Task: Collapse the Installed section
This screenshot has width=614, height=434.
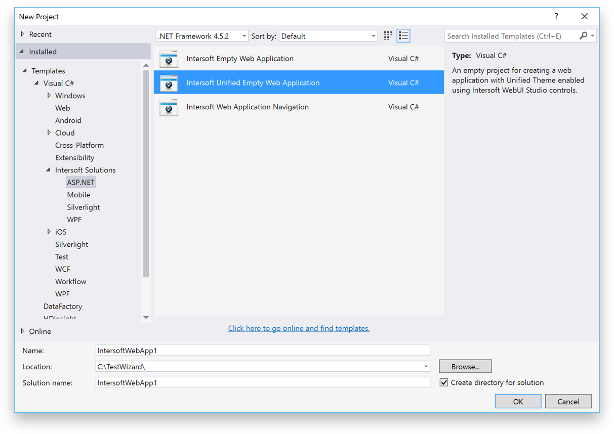Action: pos(22,52)
